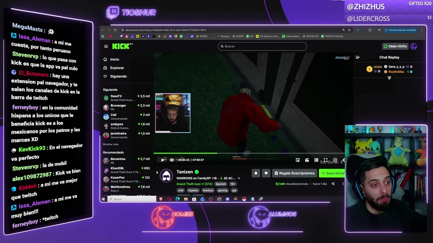
Task: Open Cell channel in the sidebar
Action: pos(127,116)
